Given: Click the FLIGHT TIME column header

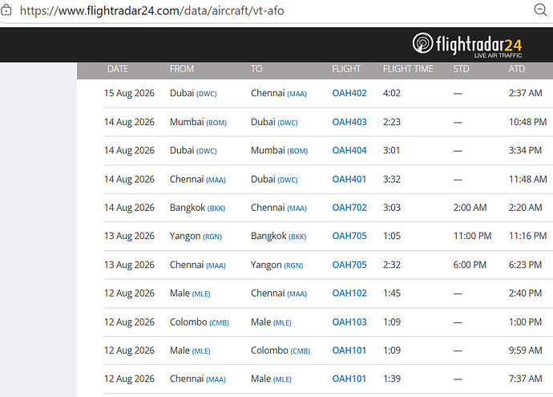Looking at the screenshot, I should pyautogui.click(x=408, y=69).
